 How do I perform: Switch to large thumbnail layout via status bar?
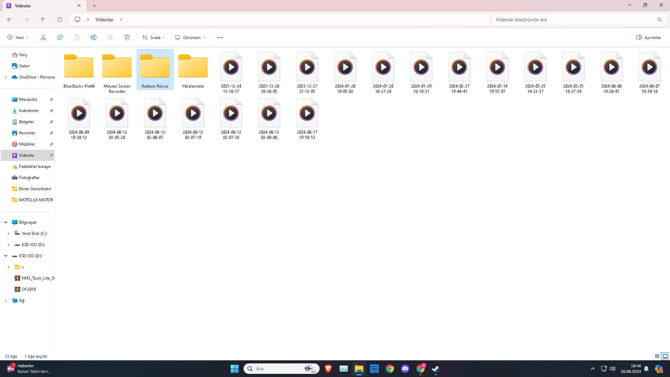665,356
